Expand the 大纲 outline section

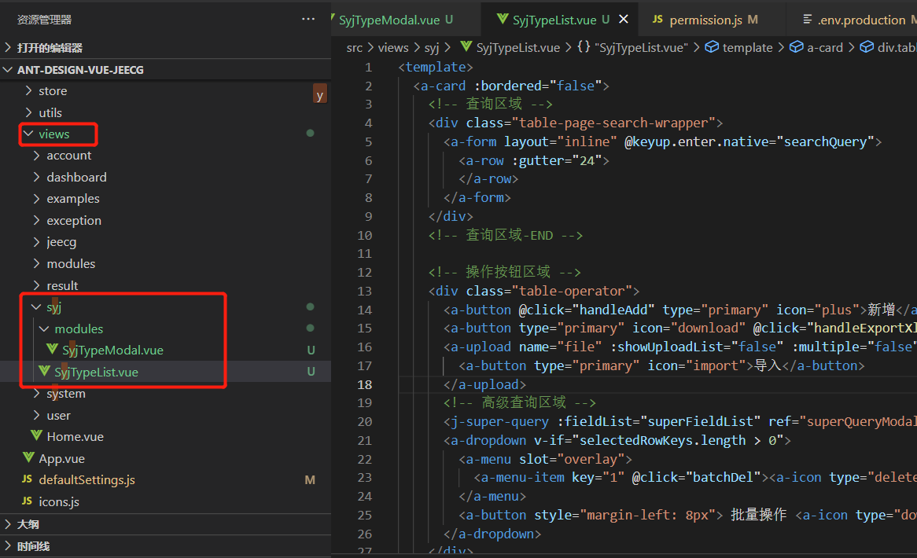coord(28,524)
